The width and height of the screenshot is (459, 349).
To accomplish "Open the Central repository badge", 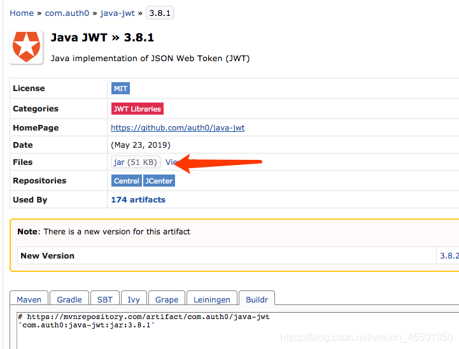I will (127, 181).
